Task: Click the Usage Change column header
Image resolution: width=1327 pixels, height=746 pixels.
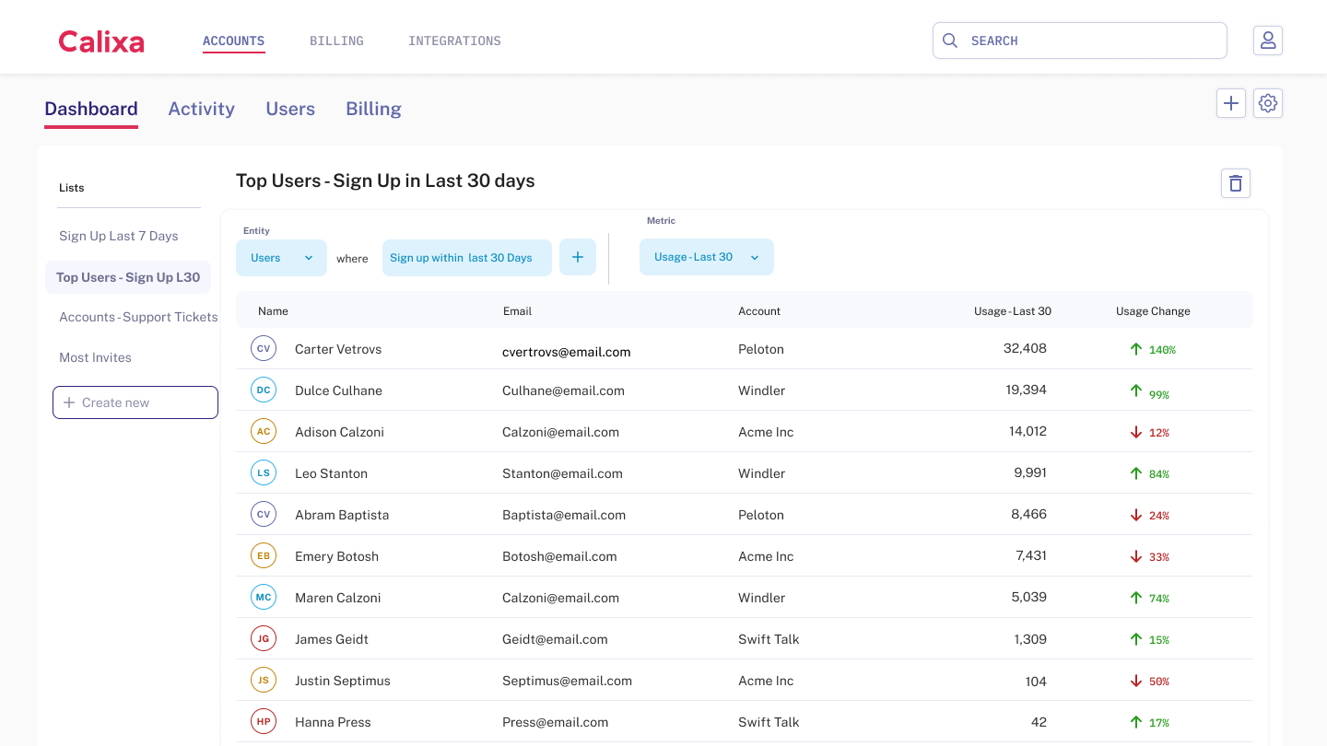Action: pos(1153,311)
